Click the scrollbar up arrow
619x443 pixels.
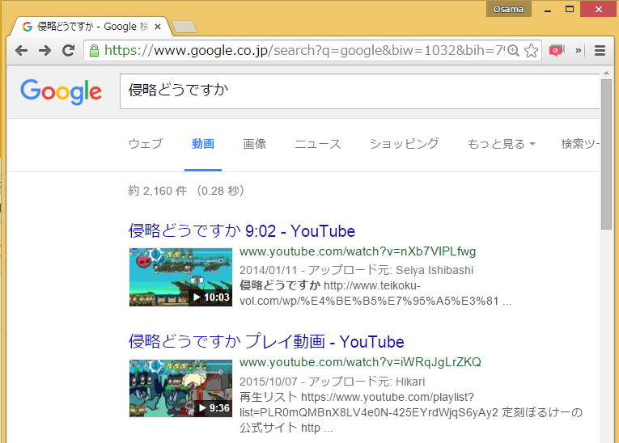pos(606,73)
